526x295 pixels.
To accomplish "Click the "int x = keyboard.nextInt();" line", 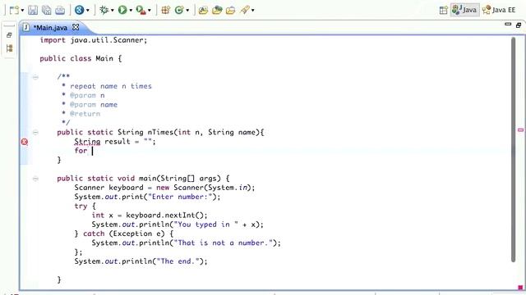I will [x=150, y=215].
